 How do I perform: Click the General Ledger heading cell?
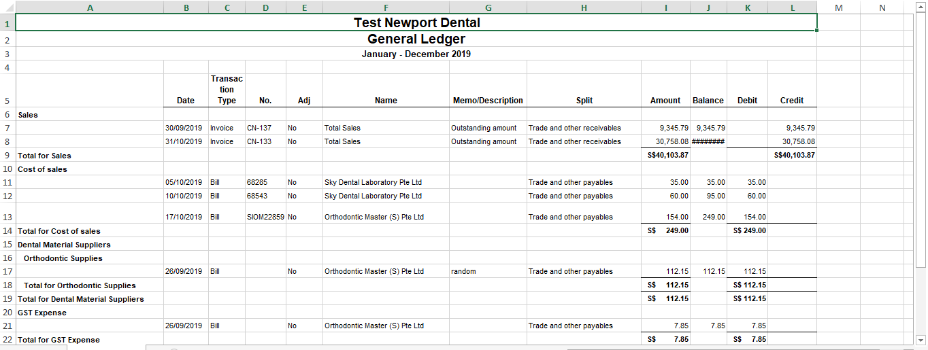click(x=416, y=39)
